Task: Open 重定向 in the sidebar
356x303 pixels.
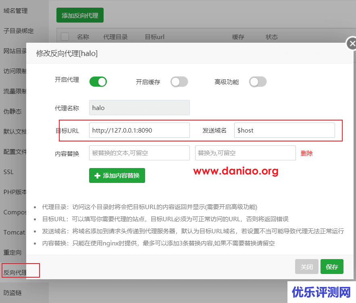Action: pos(12,252)
